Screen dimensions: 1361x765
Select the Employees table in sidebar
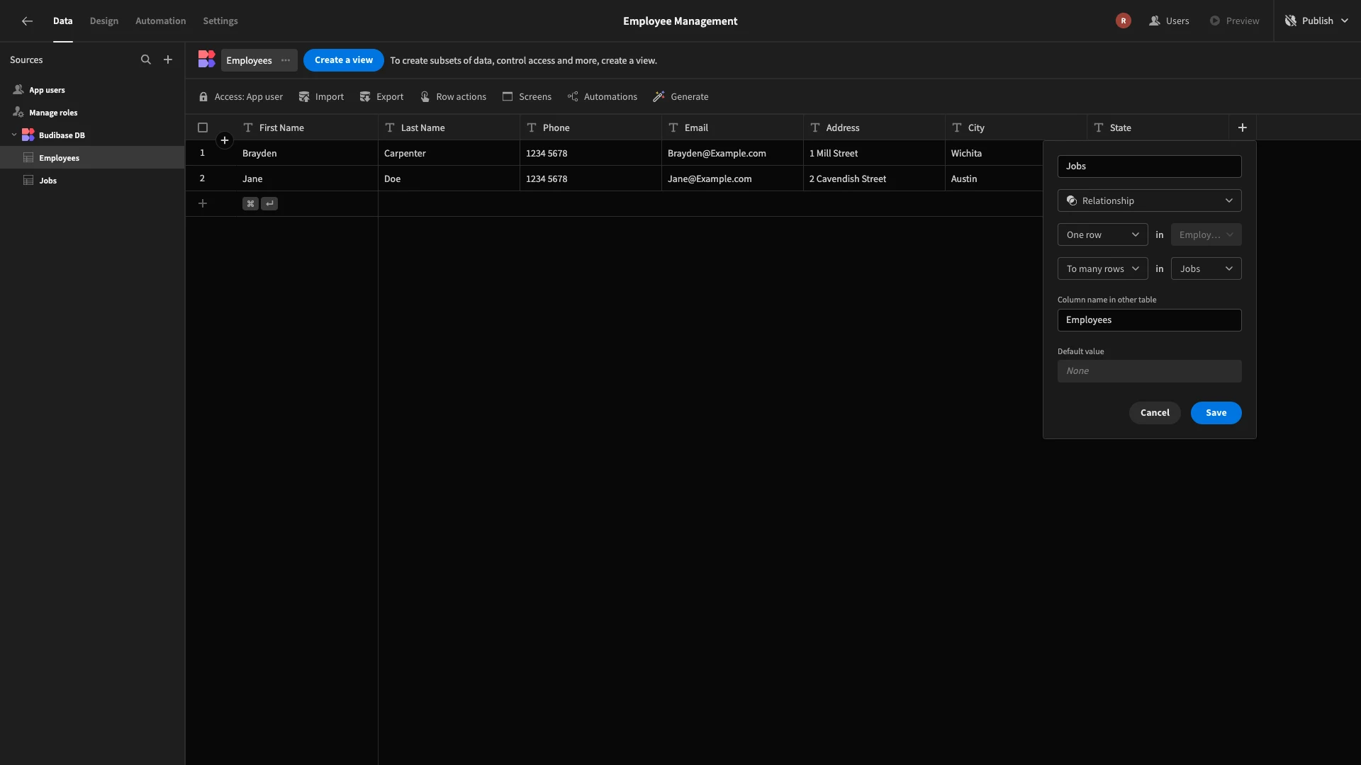[92, 158]
